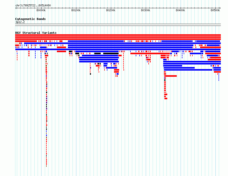The height and width of the screenshot is (176, 228).
Task: Click the 80100k ruler label
Action: pos(76,10)
